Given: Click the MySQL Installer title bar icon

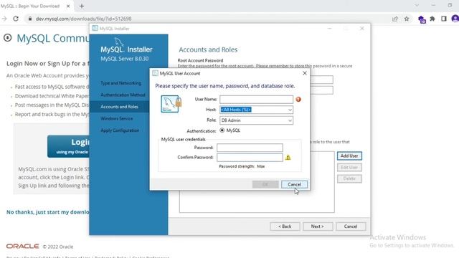Looking at the screenshot, I should pyautogui.click(x=95, y=29).
